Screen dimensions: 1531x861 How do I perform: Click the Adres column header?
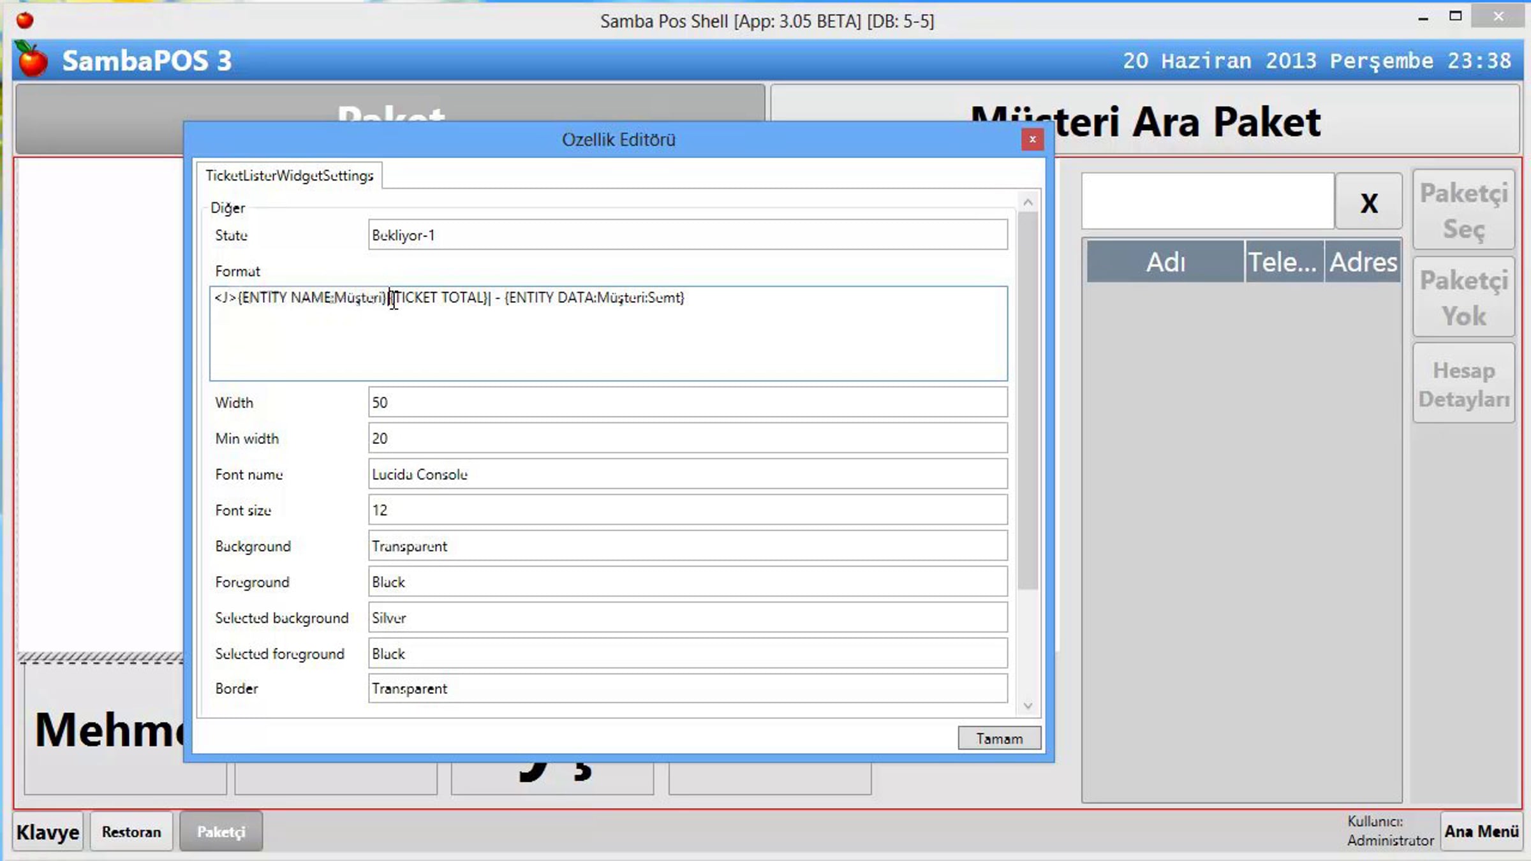click(x=1363, y=261)
